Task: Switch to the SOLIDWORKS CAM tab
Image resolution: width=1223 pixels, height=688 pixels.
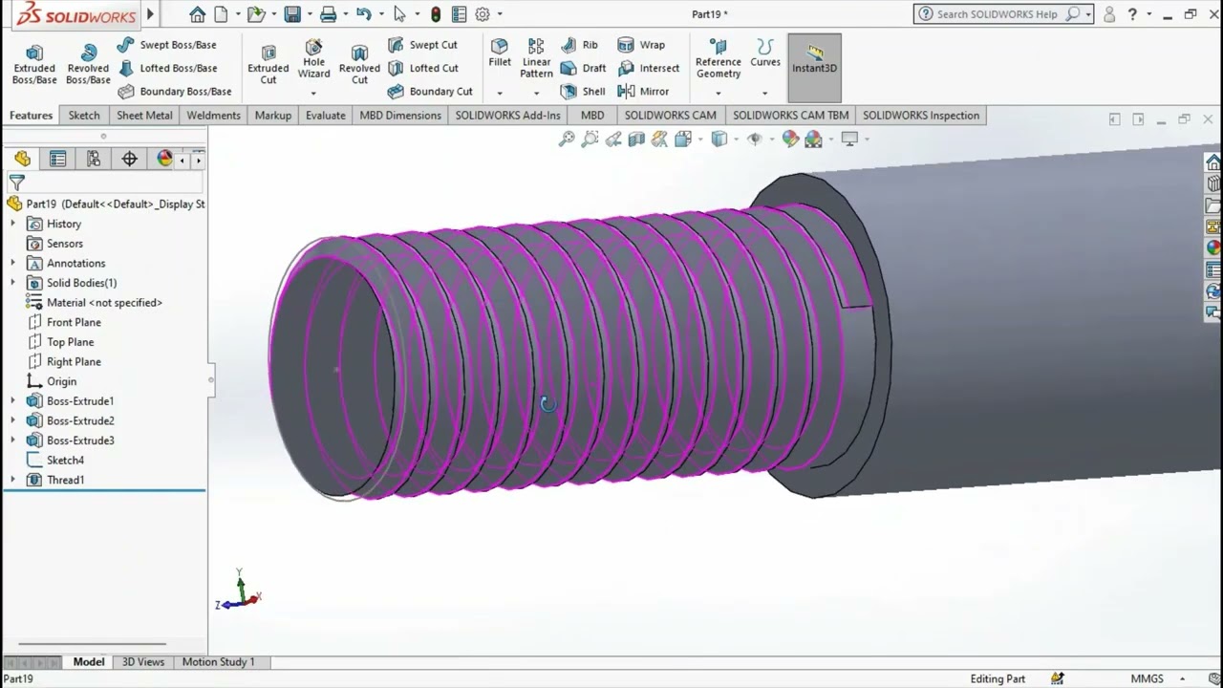Action: coord(670,116)
